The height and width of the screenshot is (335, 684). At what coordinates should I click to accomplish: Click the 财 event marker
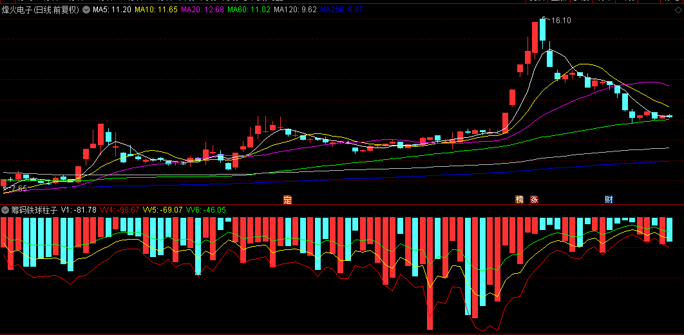click(x=609, y=200)
